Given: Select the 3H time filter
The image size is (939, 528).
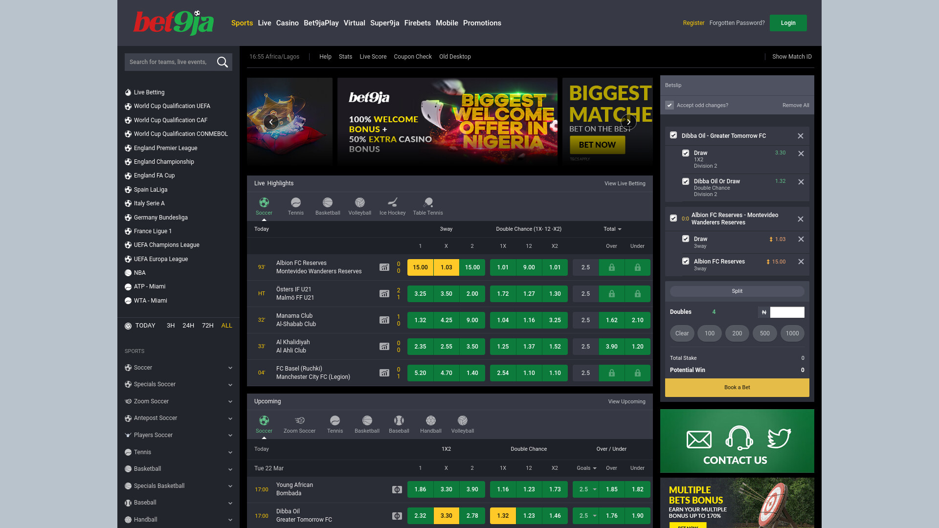Looking at the screenshot, I should coord(171,326).
